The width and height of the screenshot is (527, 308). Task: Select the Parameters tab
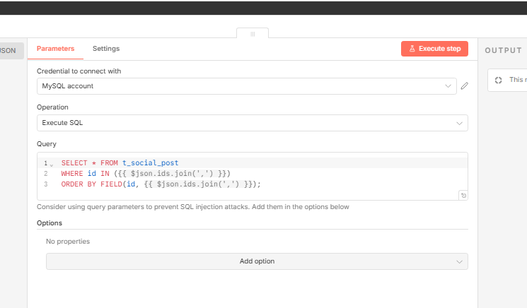click(55, 49)
